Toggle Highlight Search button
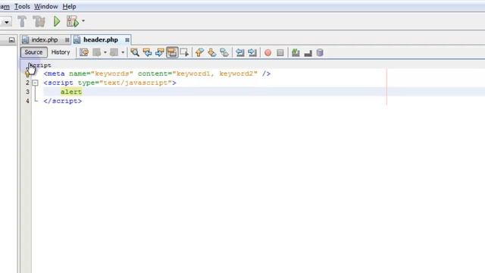Viewport: 485px width, 273px height. pyautogui.click(x=172, y=52)
